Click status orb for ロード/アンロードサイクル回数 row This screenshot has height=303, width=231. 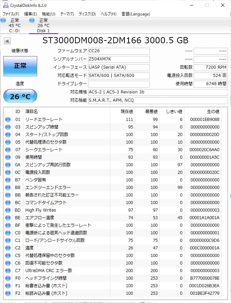(x=8, y=240)
